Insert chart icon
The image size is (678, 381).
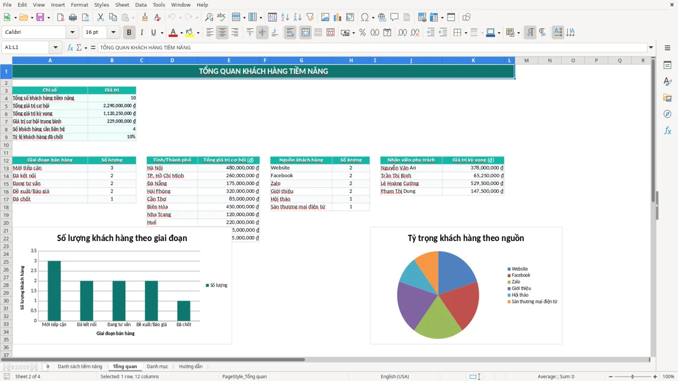pyautogui.click(x=338, y=17)
